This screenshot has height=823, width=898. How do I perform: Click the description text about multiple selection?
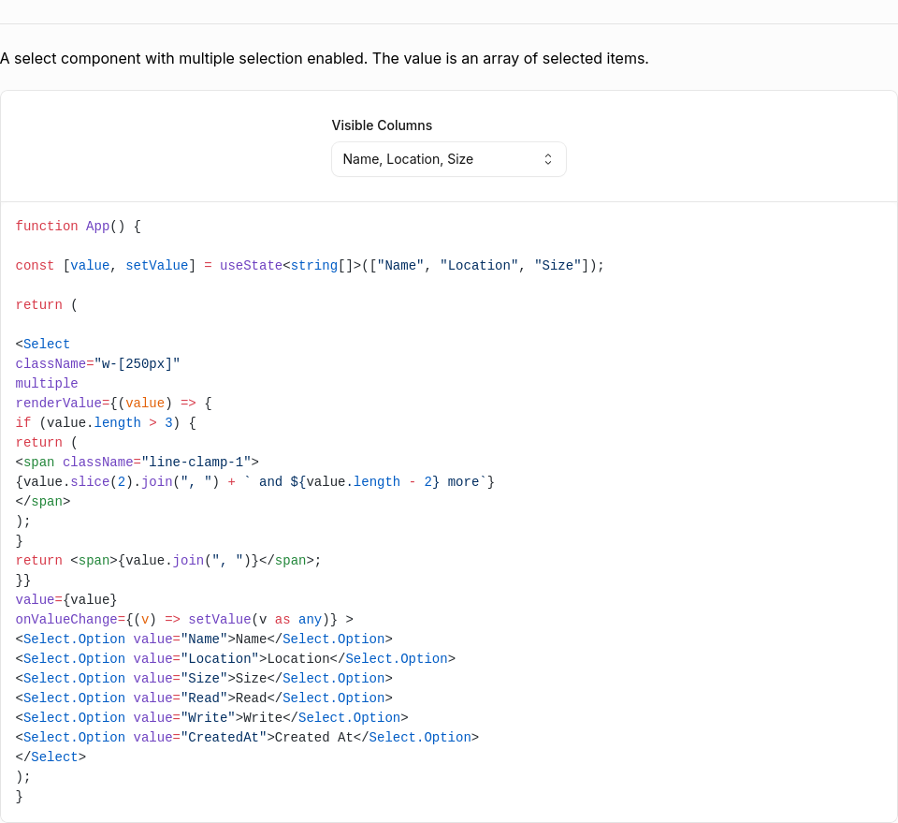click(x=325, y=58)
